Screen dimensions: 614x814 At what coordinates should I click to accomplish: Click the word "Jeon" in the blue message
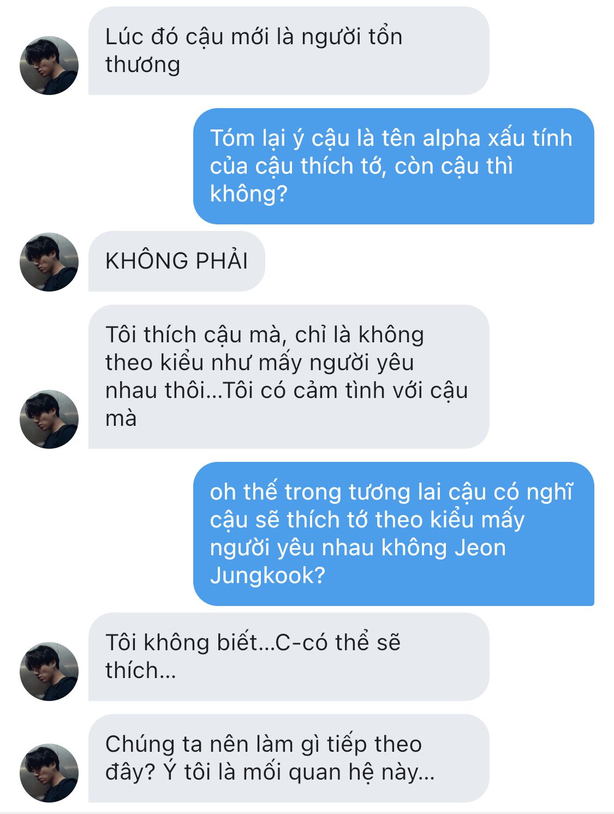(480, 548)
